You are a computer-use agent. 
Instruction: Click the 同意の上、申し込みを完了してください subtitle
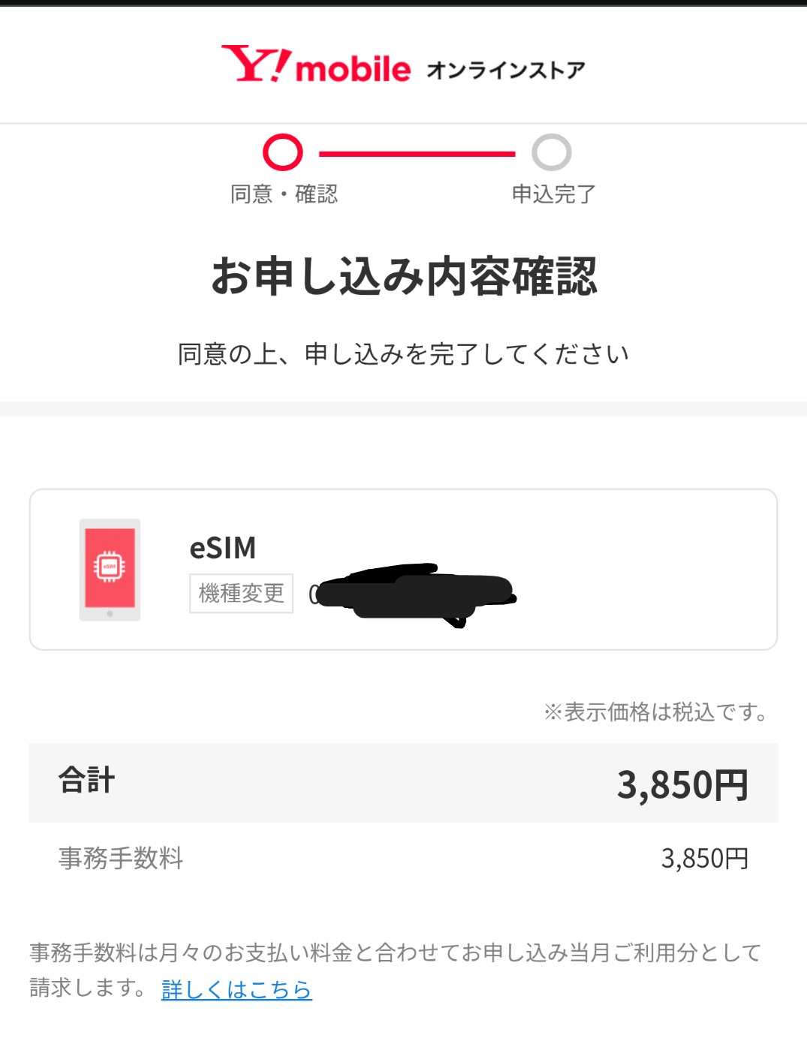pyautogui.click(x=403, y=354)
